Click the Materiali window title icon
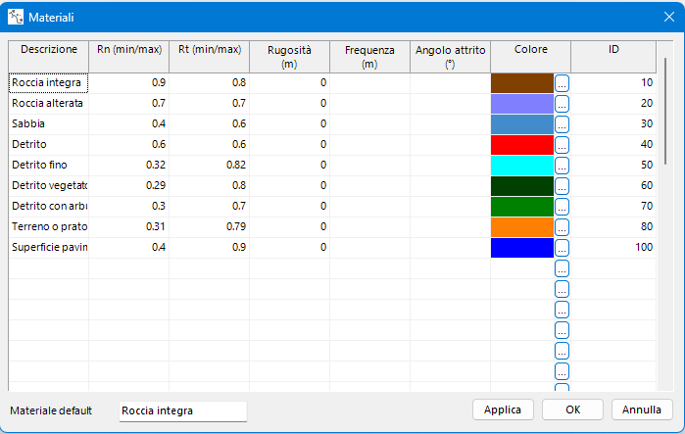The width and height of the screenshot is (685, 434). click(16, 17)
